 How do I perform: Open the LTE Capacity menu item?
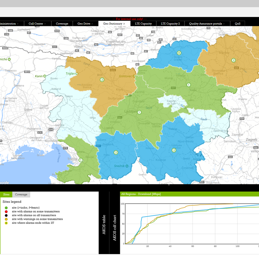click(144, 24)
